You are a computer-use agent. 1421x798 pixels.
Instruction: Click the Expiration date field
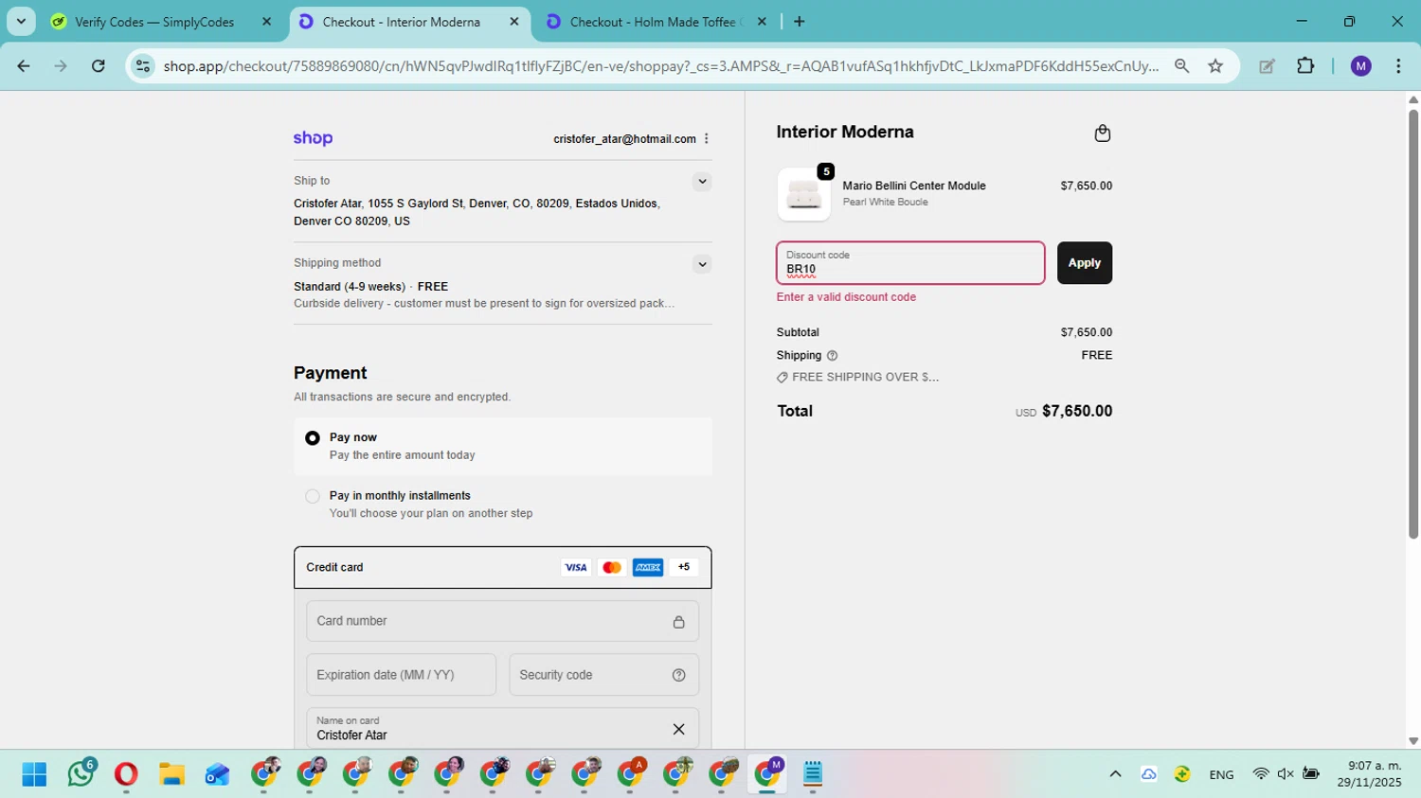401,675
